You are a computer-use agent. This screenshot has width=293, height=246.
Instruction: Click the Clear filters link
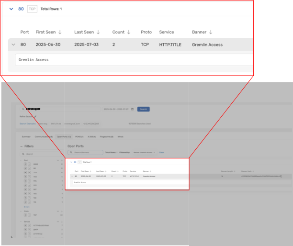(161, 152)
